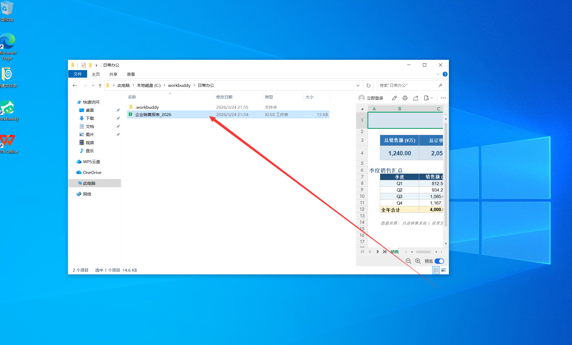Expand the ribbon with the chevron beside help
The image size is (572, 345).
438,74
